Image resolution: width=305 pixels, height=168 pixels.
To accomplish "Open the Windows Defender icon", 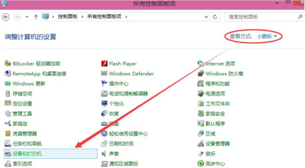I will (x=104, y=74).
